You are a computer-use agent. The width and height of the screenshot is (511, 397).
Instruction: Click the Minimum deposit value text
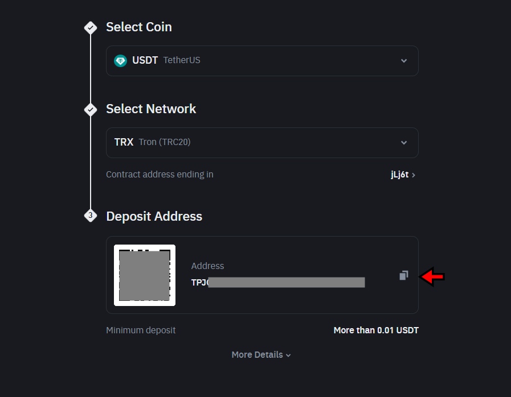[x=376, y=330]
